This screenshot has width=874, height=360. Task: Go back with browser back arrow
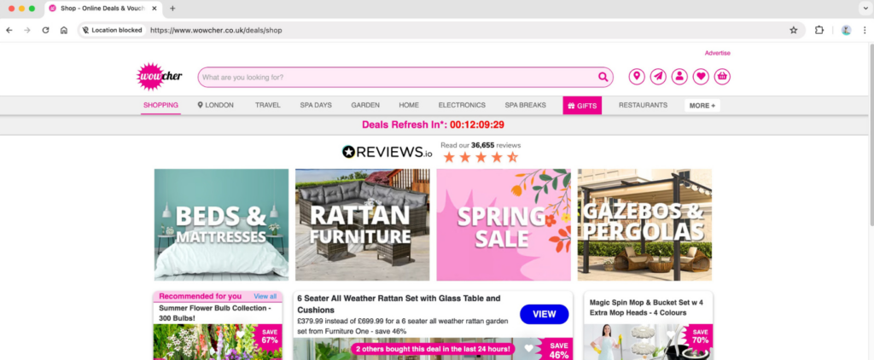(9, 30)
